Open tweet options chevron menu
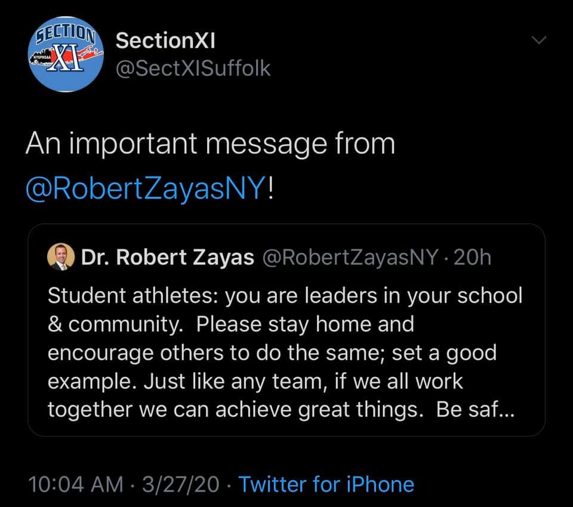573x507 pixels. 539,41
